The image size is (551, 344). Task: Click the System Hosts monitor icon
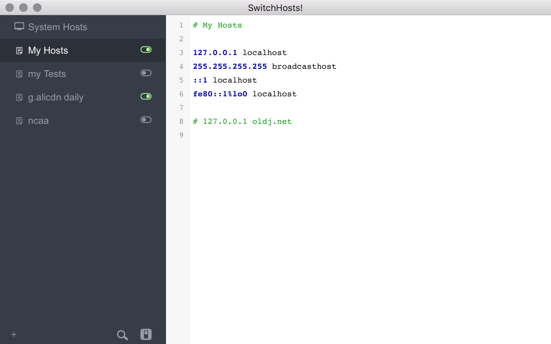19,26
